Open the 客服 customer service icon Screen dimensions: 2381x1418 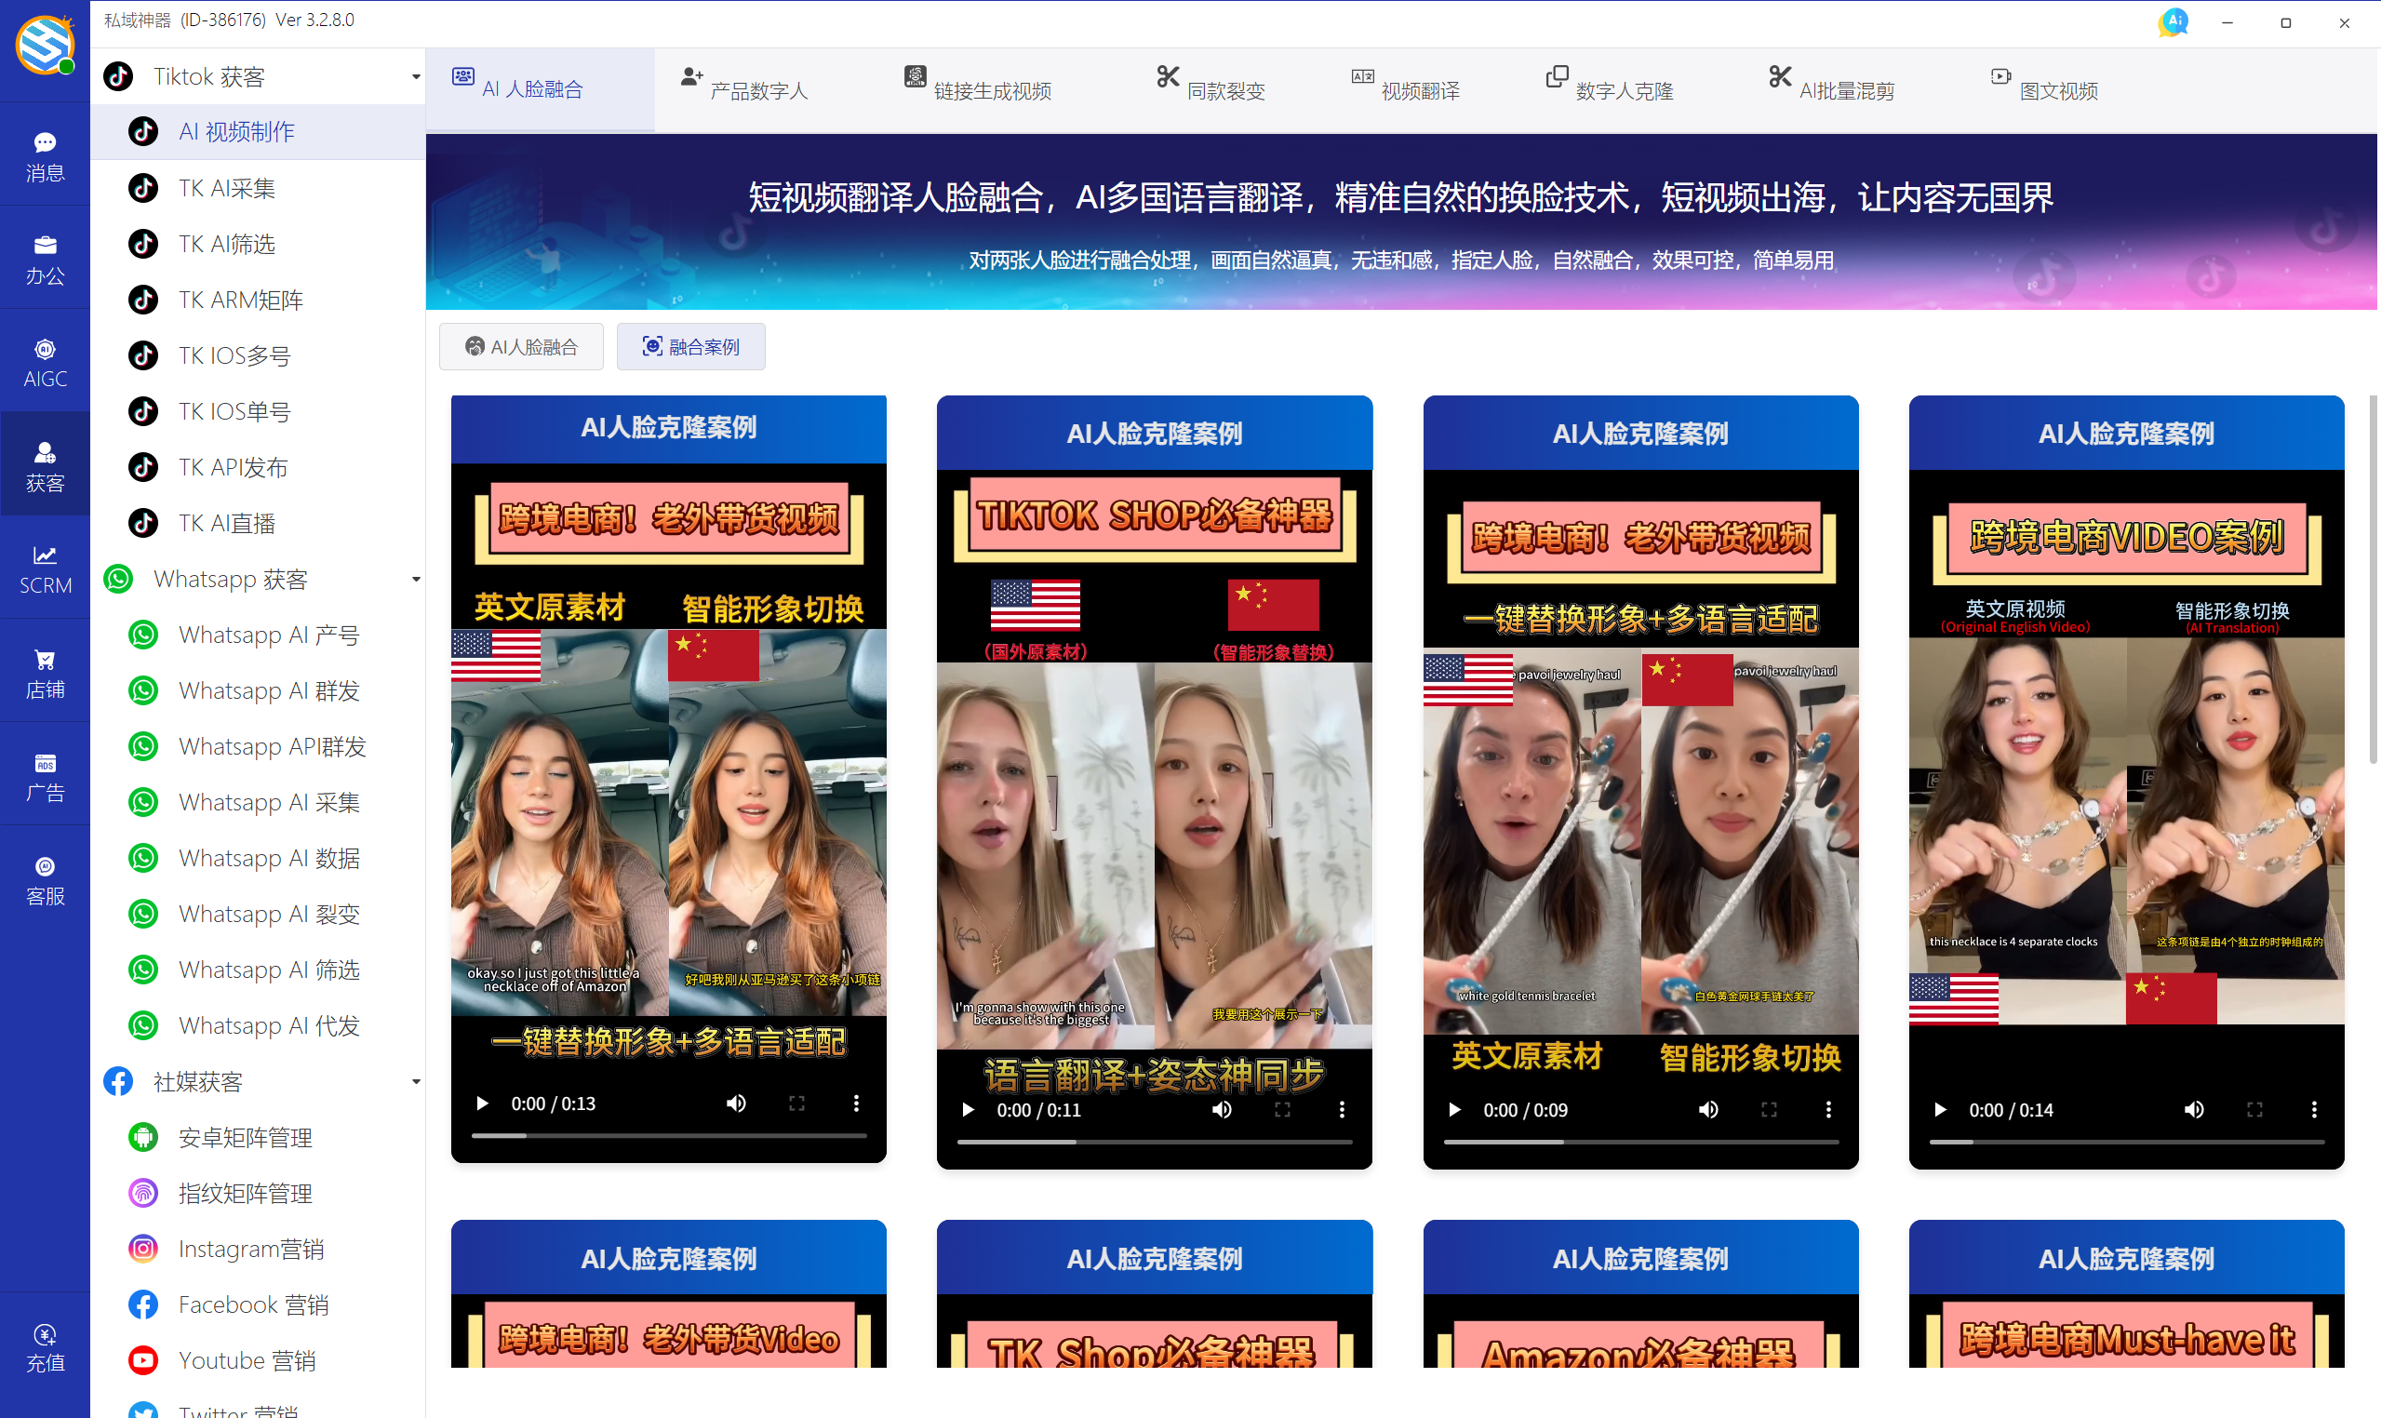pyautogui.click(x=45, y=879)
